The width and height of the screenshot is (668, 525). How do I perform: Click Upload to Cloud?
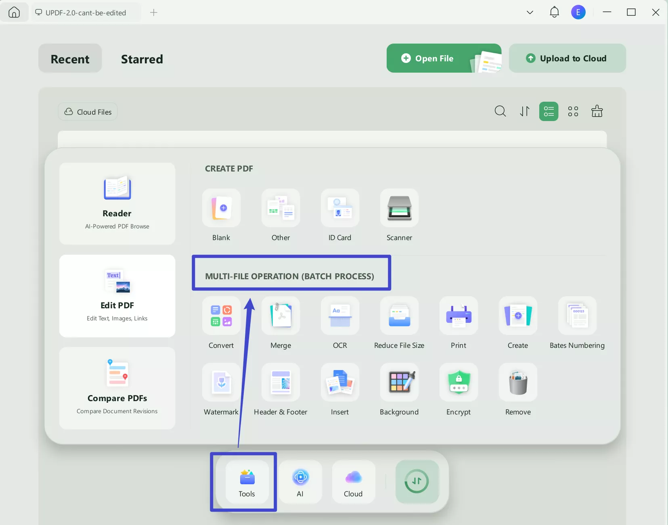[x=567, y=58]
